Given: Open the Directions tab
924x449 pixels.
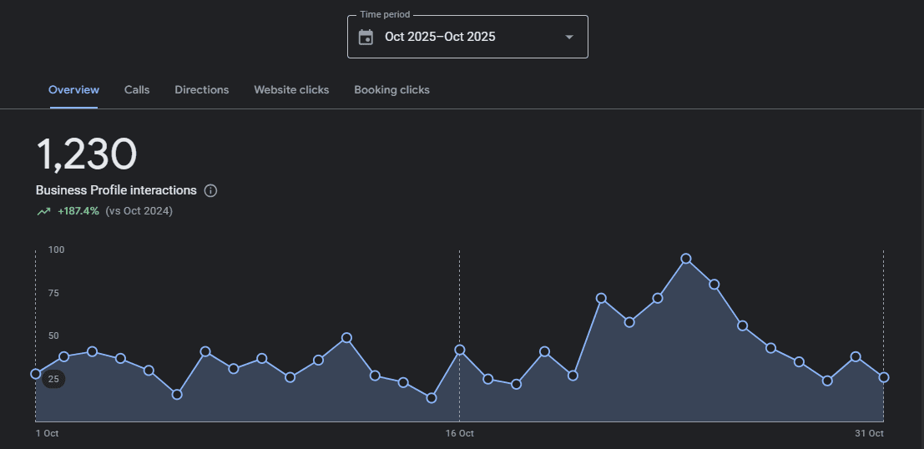Looking at the screenshot, I should pyautogui.click(x=201, y=90).
